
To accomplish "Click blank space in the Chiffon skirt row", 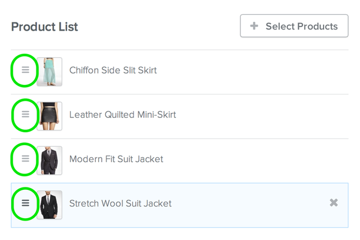I will pyautogui.click(x=252, y=72).
